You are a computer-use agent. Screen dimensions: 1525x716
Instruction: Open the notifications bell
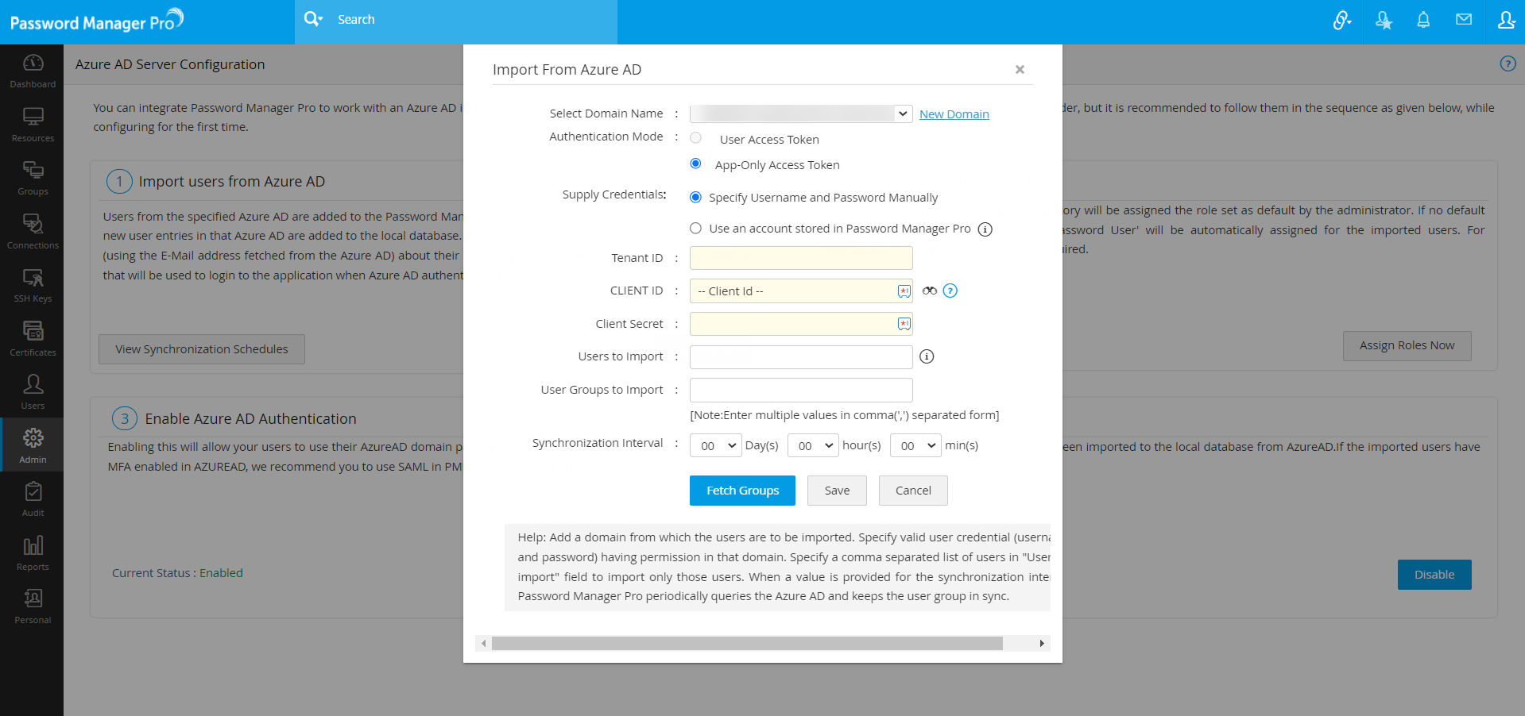click(x=1423, y=20)
